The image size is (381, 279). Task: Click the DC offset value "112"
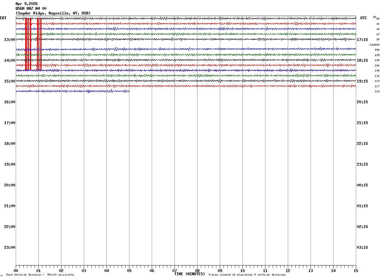pos(377,91)
